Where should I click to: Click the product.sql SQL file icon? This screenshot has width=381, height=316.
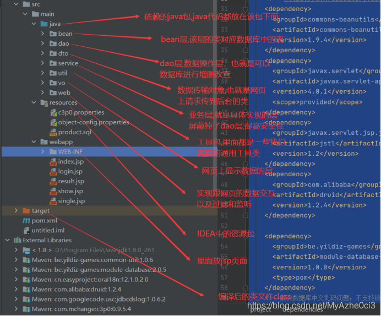click(x=53, y=132)
